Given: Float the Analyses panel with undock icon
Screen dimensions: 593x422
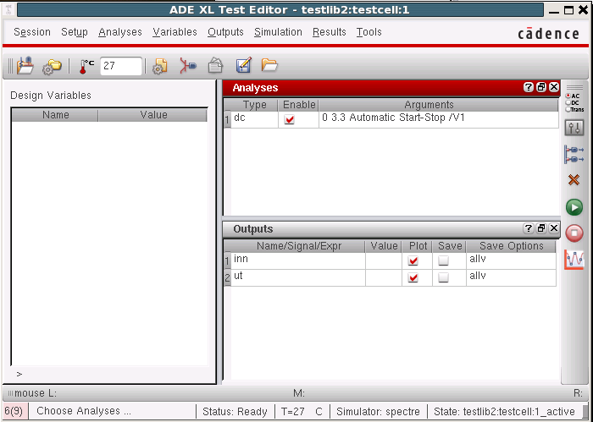Looking at the screenshot, I should 541,87.
